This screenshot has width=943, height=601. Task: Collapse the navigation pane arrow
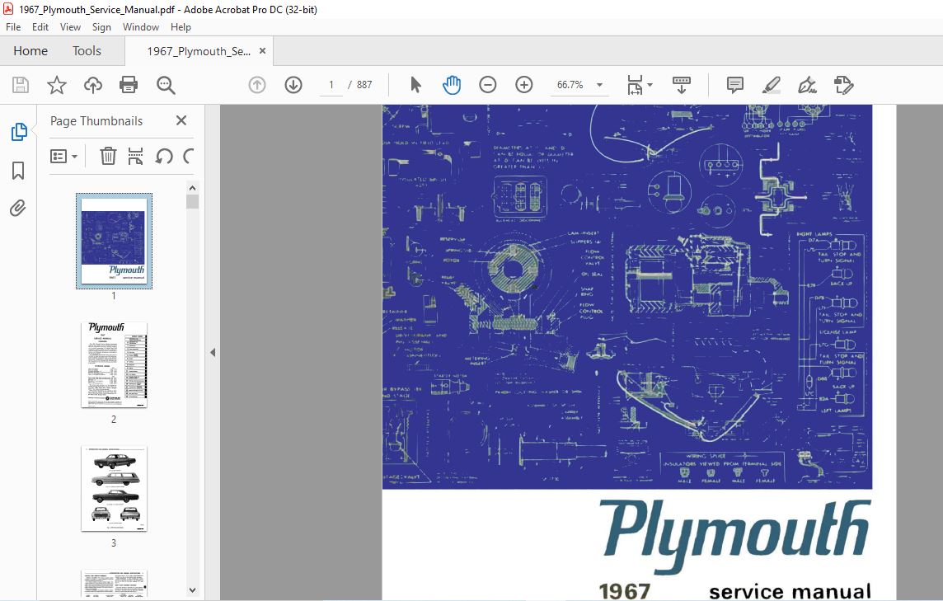(x=213, y=353)
